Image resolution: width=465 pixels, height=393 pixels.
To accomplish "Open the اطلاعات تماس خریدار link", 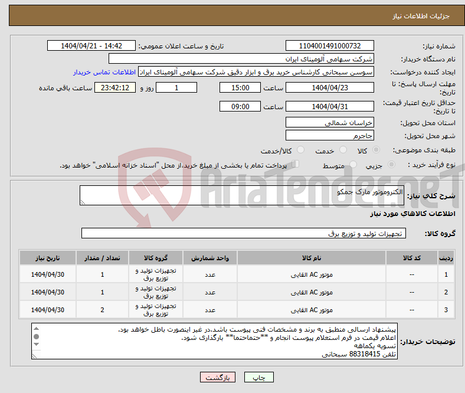I will [x=104, y=72].
